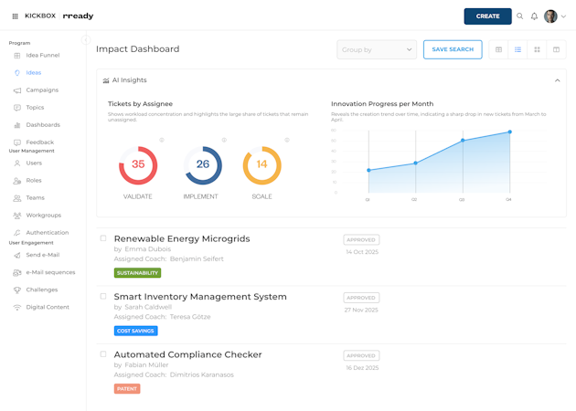Expand the profile menu chevron
The height and width of the screenshot is (411, 576).
563,16
